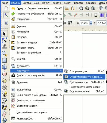Select the Spiral tool

coord(4,87)
